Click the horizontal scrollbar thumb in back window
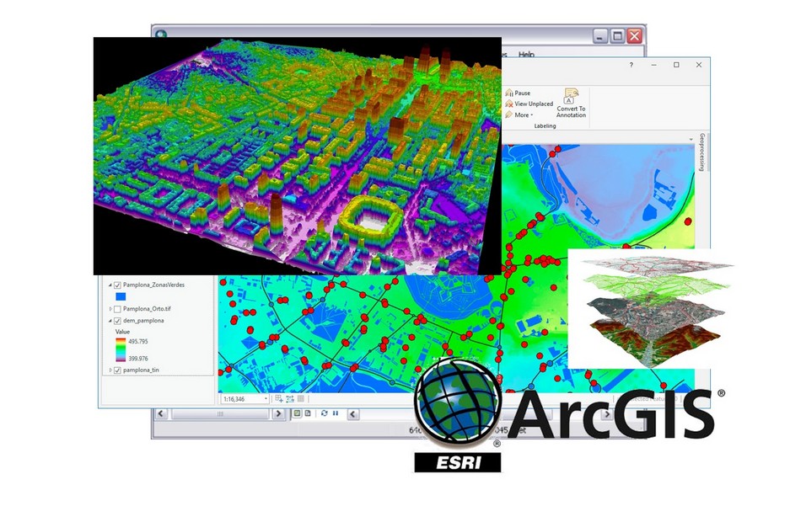The image size is (790, 522). [x=220, y=414]
